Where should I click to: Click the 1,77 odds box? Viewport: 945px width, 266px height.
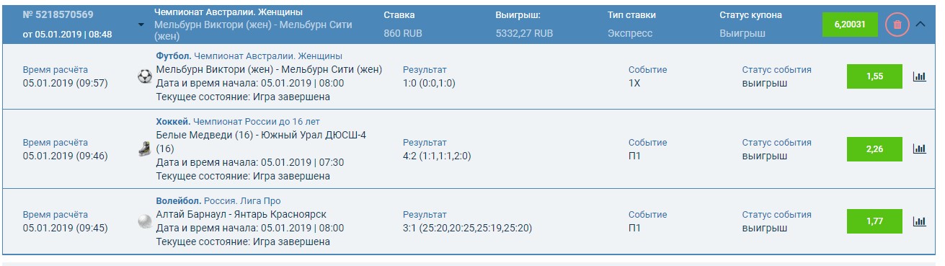(x=874, y=221)
